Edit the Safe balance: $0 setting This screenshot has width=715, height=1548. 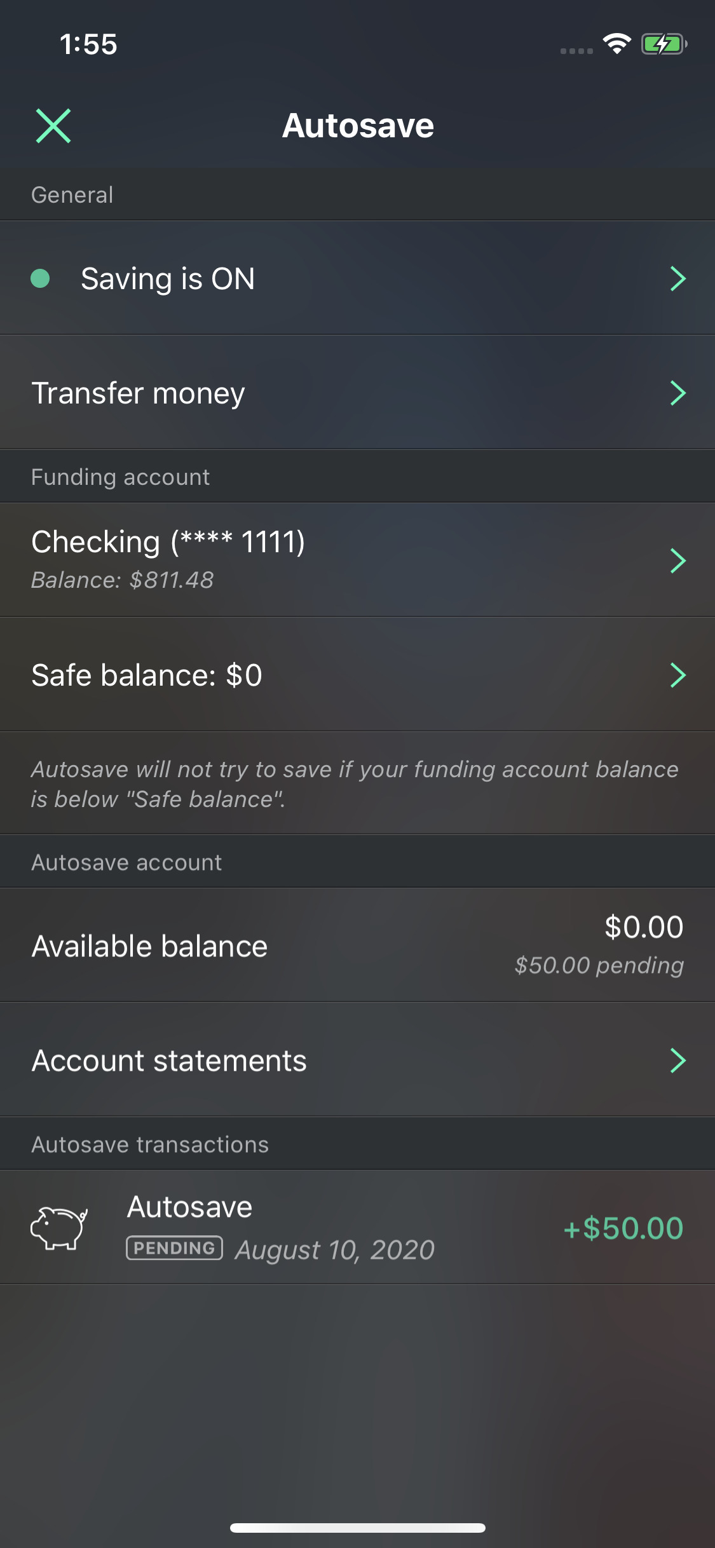pyautogui.click(x=147, y=675)
